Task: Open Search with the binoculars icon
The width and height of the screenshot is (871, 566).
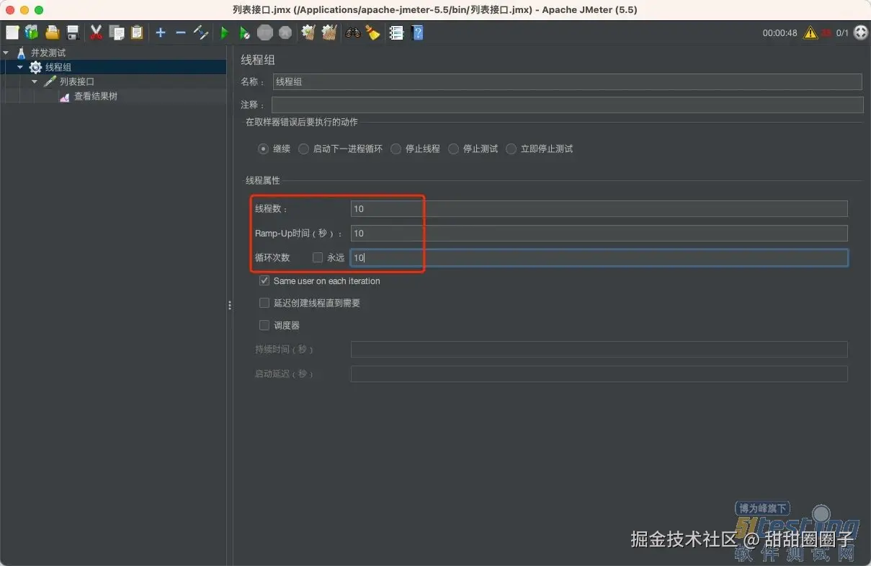Action: pyautogui.click(x=352, y=32)
